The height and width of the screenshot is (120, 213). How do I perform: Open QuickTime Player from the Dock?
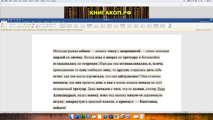111,117
